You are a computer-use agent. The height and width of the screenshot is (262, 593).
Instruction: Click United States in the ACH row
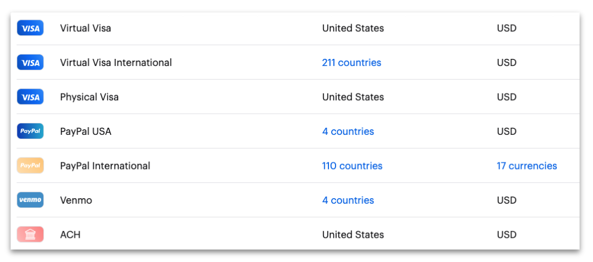coord(353,234)
